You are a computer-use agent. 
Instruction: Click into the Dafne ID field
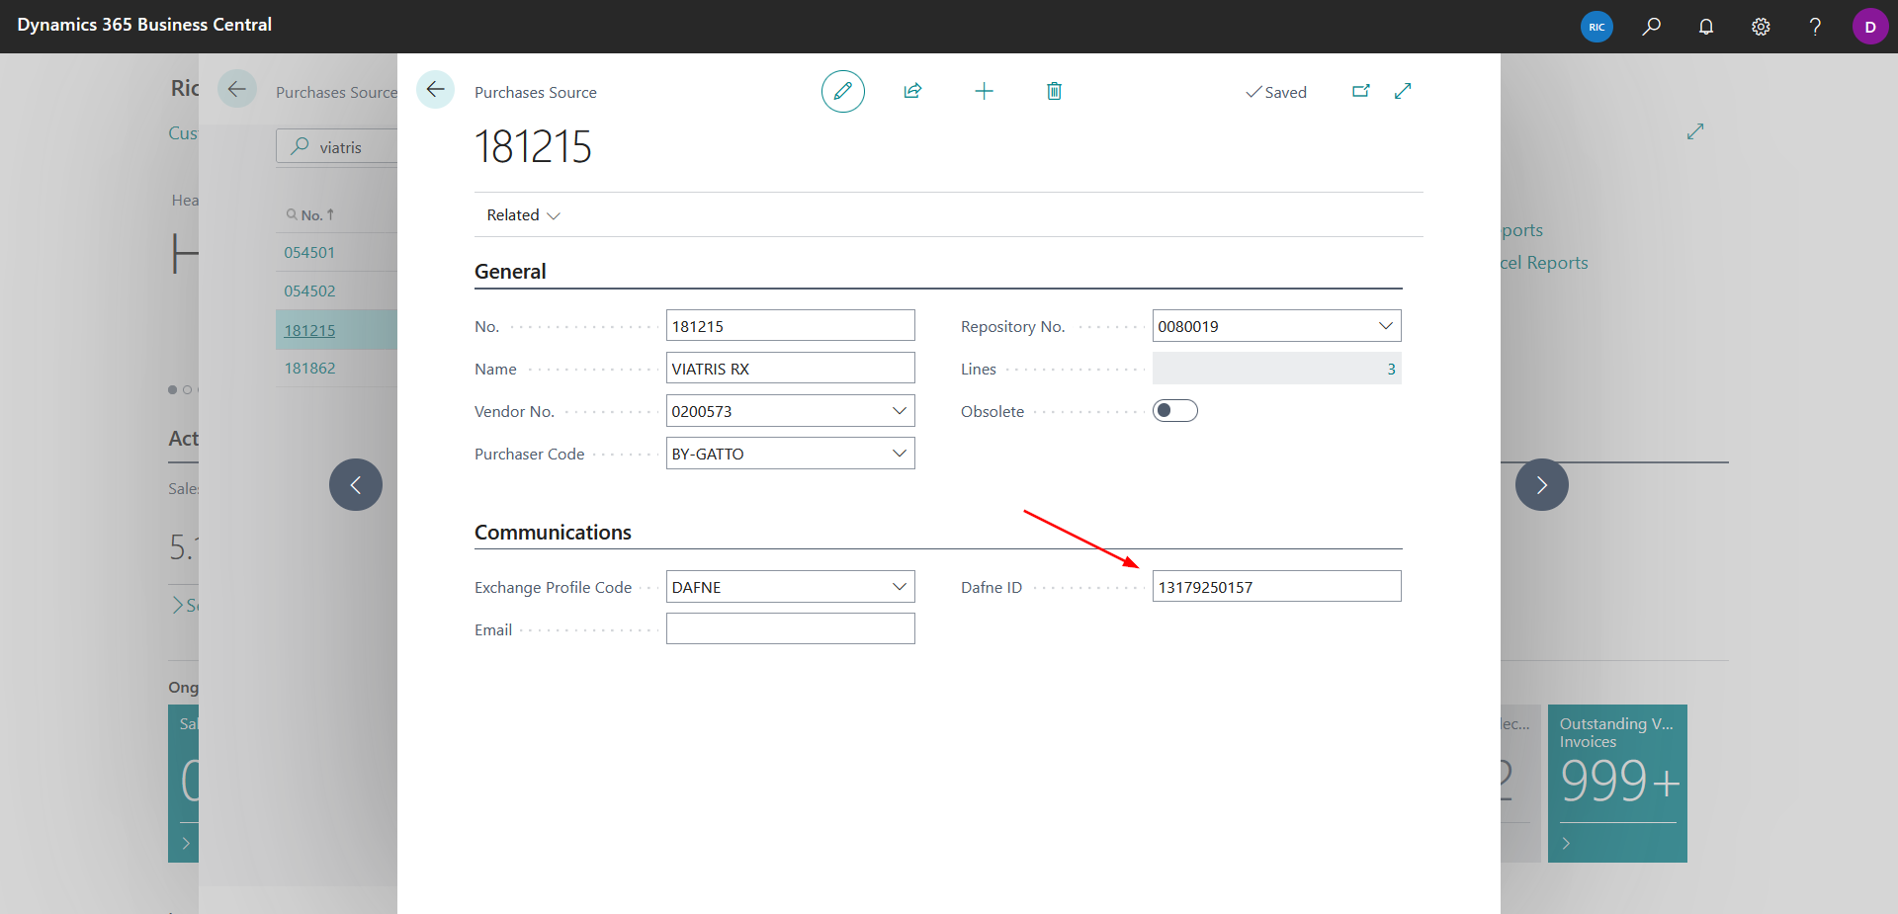click(1276, 587)
